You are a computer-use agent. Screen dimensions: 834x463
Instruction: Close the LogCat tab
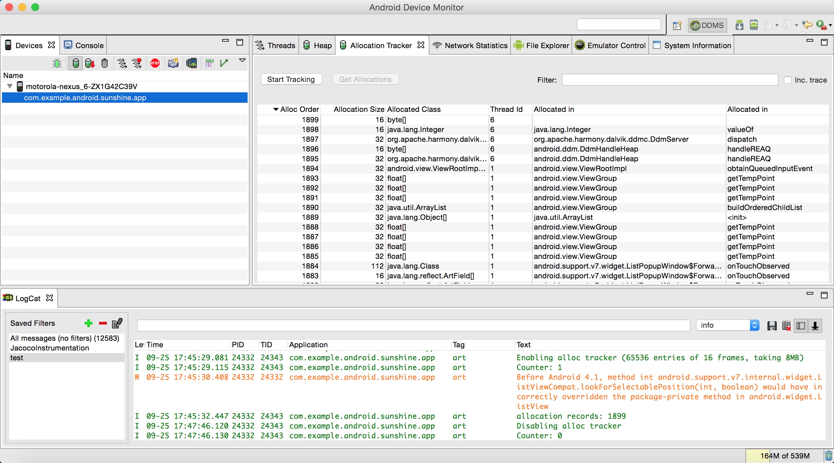point(50,298)
